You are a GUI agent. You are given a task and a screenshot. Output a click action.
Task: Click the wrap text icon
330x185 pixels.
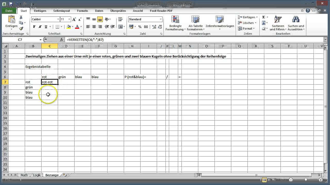(120, 19)
